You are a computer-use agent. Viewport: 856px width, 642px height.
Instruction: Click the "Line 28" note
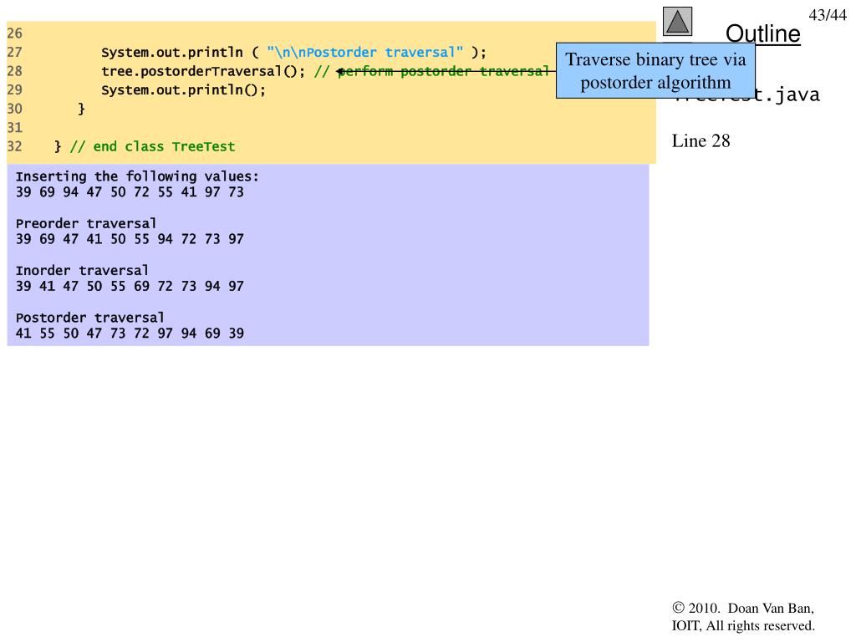tap(701, 140)
